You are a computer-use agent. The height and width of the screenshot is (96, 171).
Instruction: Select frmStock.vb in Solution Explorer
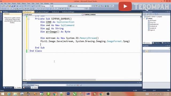[x=153, y=26]
